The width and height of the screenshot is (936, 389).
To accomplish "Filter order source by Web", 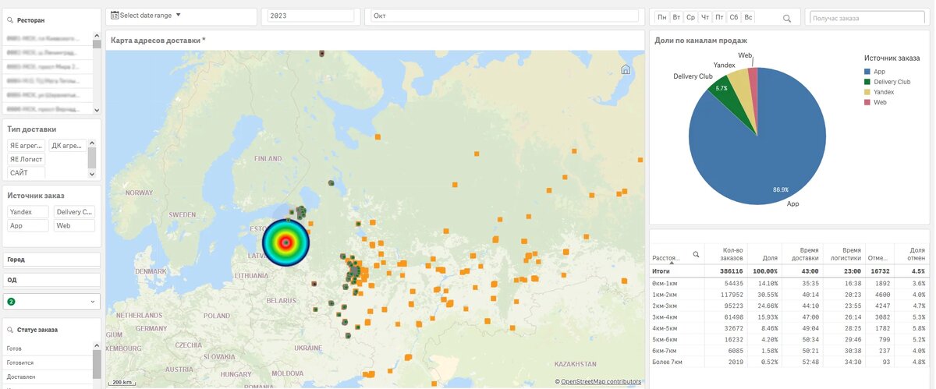I will point(74,225).
